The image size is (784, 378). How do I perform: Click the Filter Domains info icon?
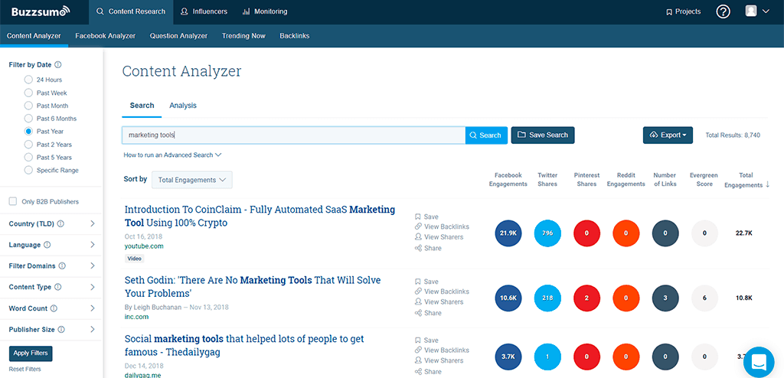coord(62,266)
